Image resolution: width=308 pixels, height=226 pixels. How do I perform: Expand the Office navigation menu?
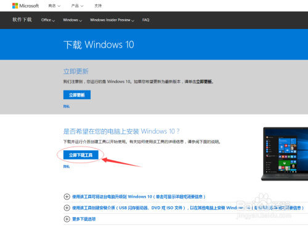(x=48, y=20)
